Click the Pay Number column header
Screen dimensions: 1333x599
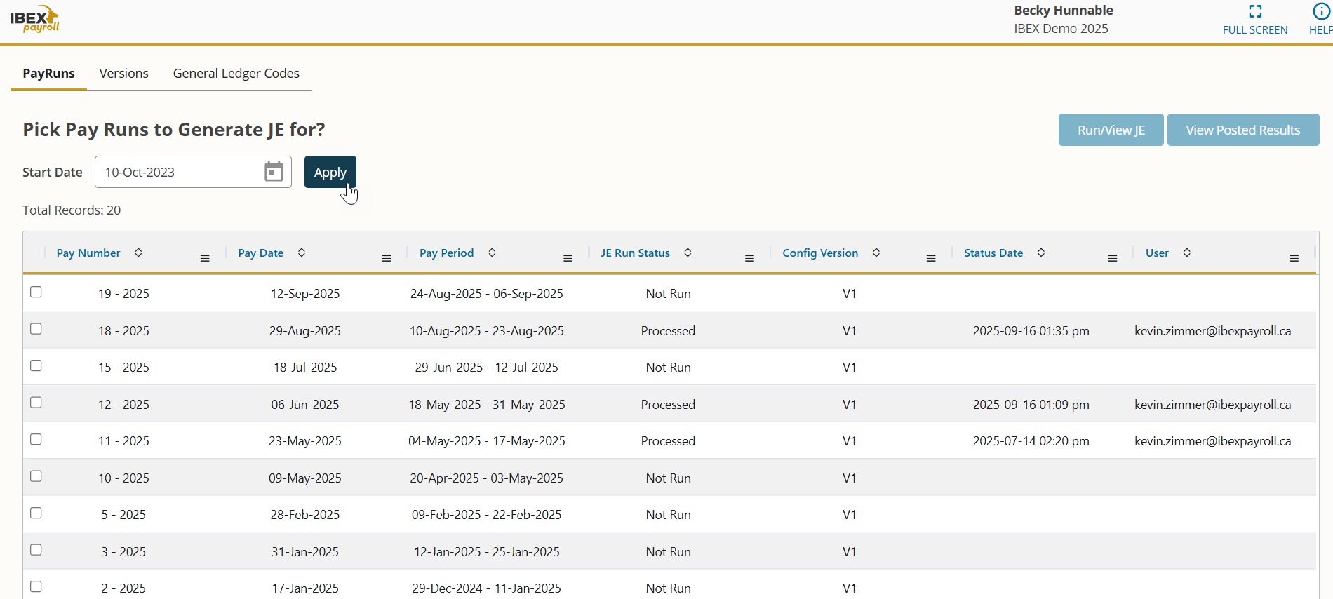(x=88, y=253)
